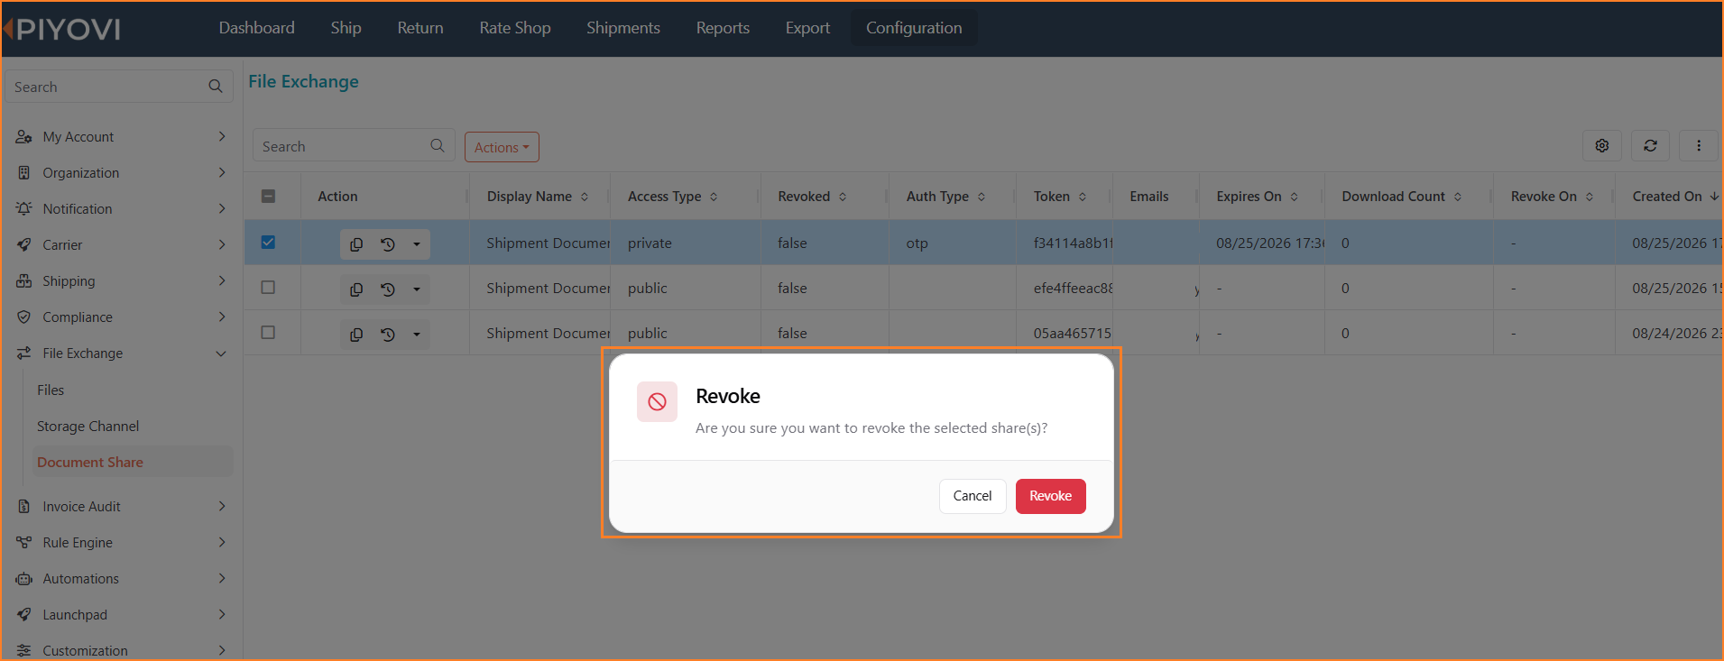Click the refresh icon above table
Screen dimensions: 1724x661
coord(1650,145)
